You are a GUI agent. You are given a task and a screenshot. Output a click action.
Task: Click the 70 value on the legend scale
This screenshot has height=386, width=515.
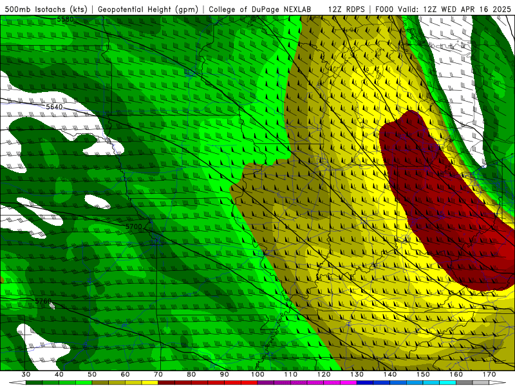158,374
